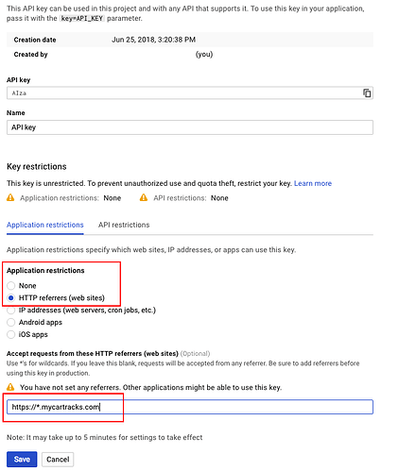Choose the IP addresses restriction option
The height and width of the screenshot is (471, 416).
(10, 311)
